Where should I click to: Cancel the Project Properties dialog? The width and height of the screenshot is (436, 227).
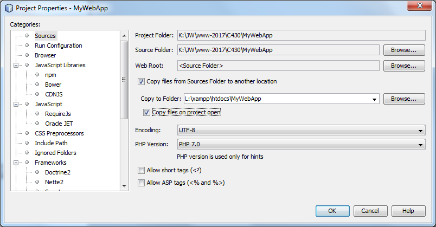[x=370, y=211]
